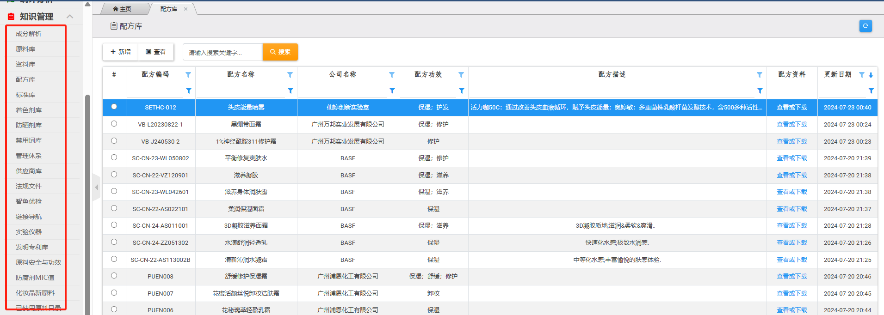This screenshot has height=315, width=884.
Task: Open 禁用词库 in the sidebar
Action: coord(29,140)
